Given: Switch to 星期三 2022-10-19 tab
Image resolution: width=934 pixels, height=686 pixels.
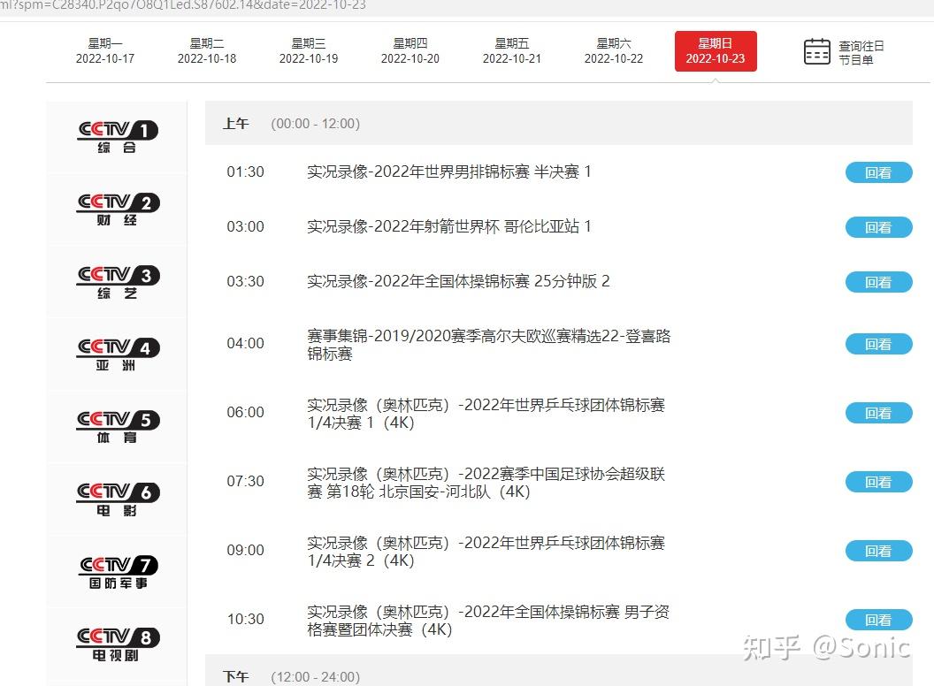Looking at the screenshot, I should click(x=309, y=51).
